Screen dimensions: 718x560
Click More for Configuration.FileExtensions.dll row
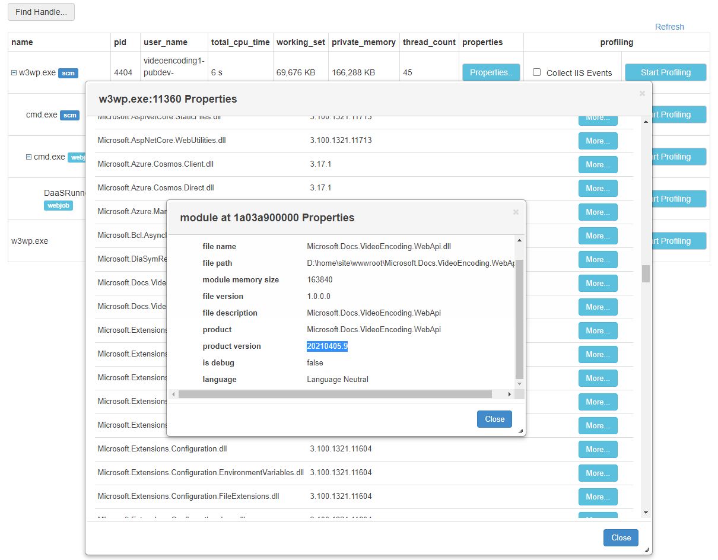point(598,497)
